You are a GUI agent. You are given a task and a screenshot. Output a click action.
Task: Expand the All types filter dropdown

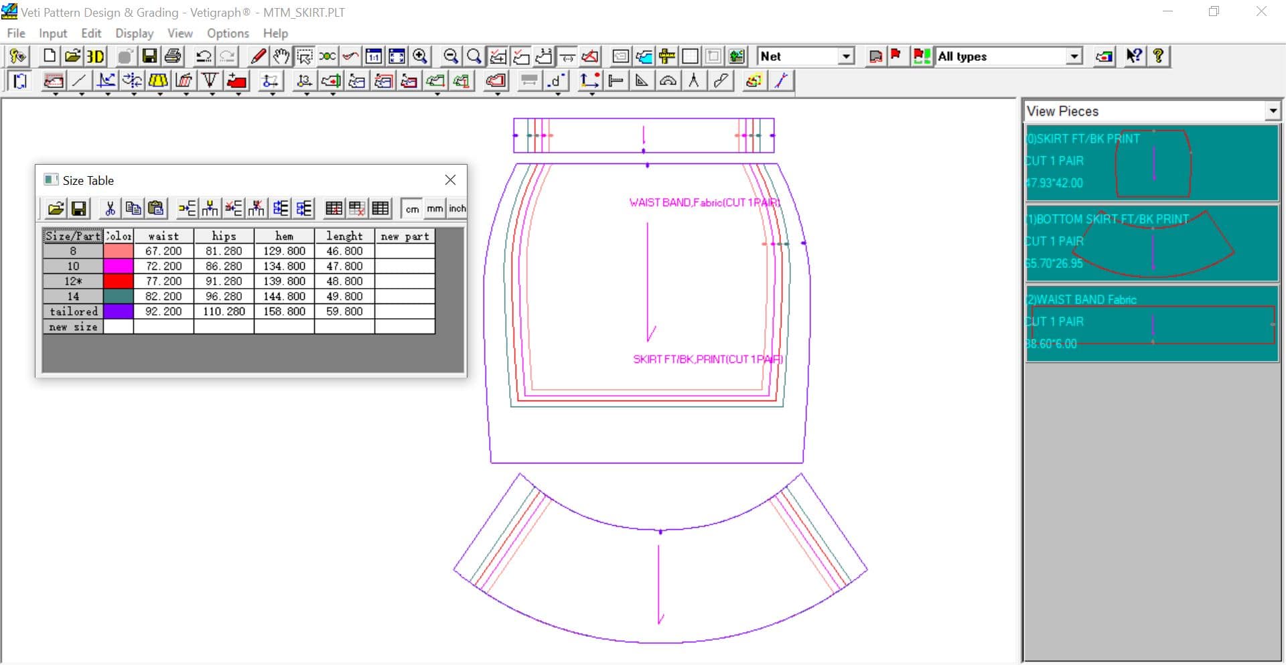click(1075, 56)
